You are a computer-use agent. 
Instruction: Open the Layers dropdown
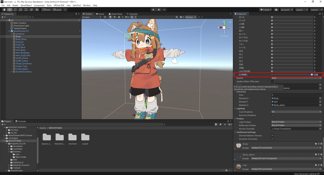301,10
